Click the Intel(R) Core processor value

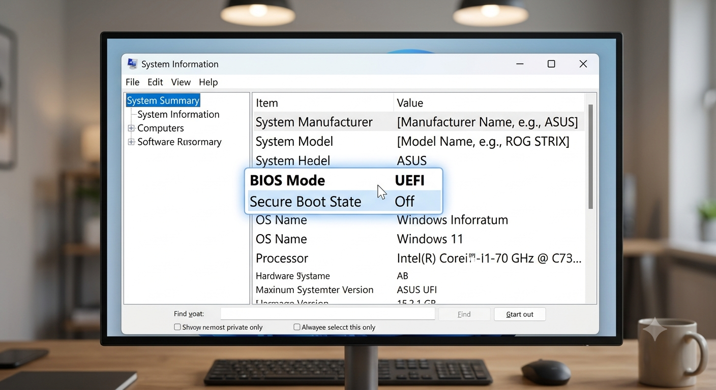click(489, 258)
